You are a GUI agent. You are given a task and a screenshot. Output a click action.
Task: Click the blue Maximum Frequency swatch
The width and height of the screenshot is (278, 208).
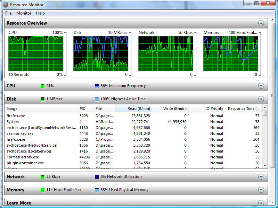[x=97, y=86]
